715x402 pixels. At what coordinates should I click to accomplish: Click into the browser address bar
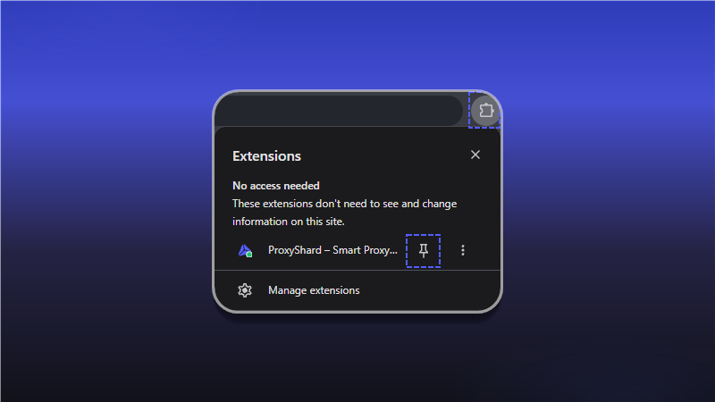point(339,110)
